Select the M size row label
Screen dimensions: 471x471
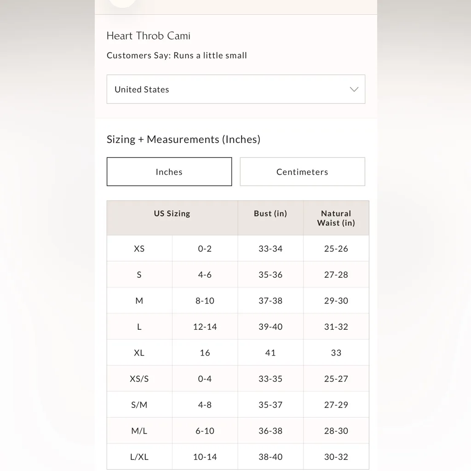[139, 301]
